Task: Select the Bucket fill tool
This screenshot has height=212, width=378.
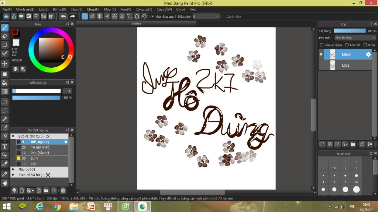Action: pyautogui.click(x=4, y=83)
